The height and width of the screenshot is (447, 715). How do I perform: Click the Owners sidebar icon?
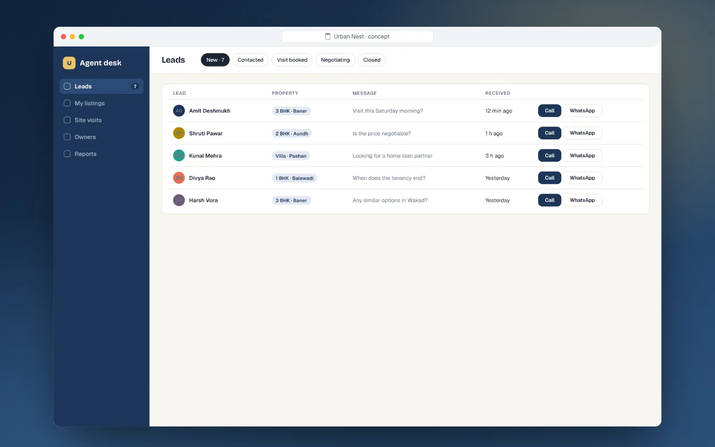pyautogui.click(x=67, y=137)
